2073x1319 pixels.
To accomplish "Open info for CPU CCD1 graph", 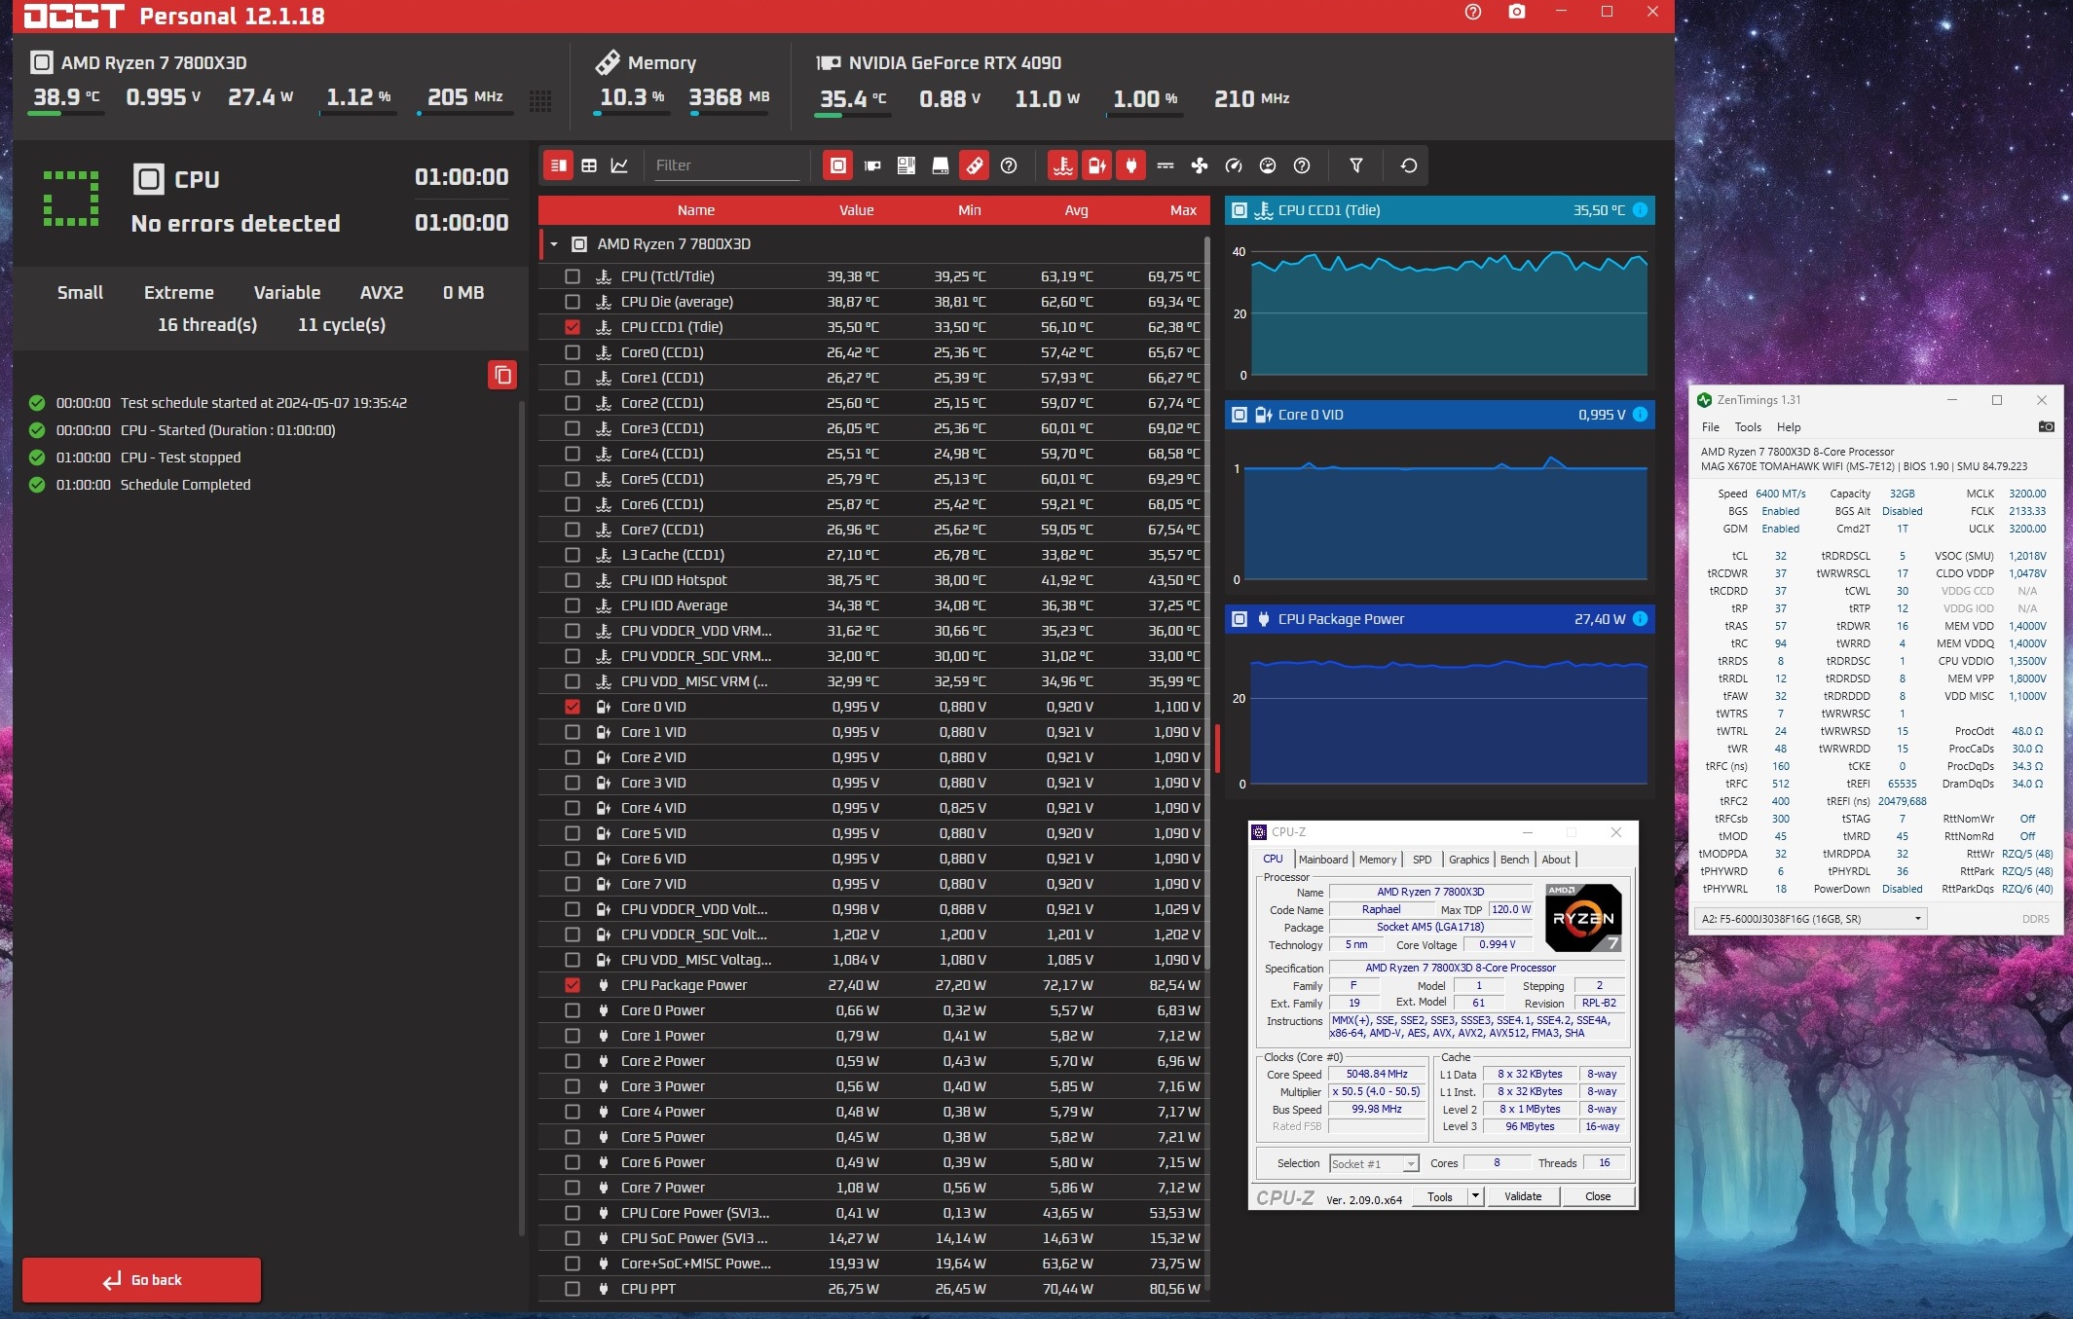I will (1640, 210).
